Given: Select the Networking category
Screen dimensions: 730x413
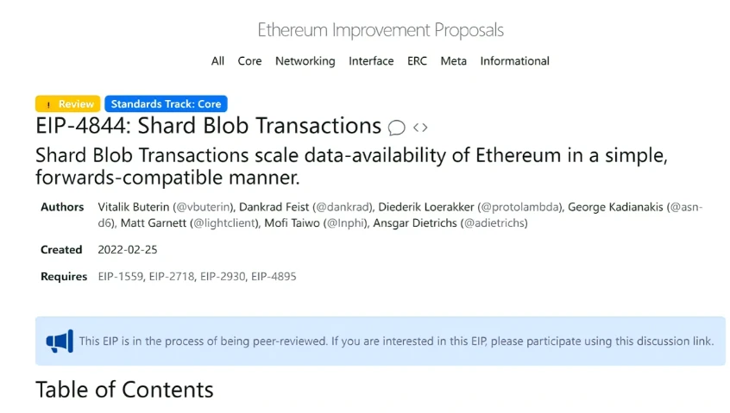Looking at the screenshot, I should coord(305,61).
